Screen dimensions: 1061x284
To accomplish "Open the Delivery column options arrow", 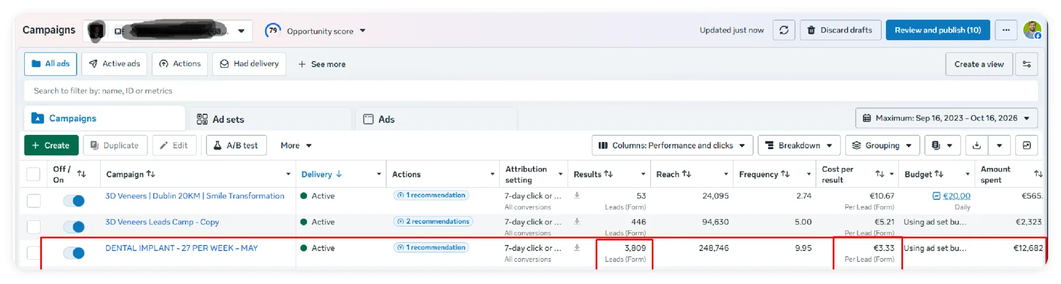I will 378,174.
